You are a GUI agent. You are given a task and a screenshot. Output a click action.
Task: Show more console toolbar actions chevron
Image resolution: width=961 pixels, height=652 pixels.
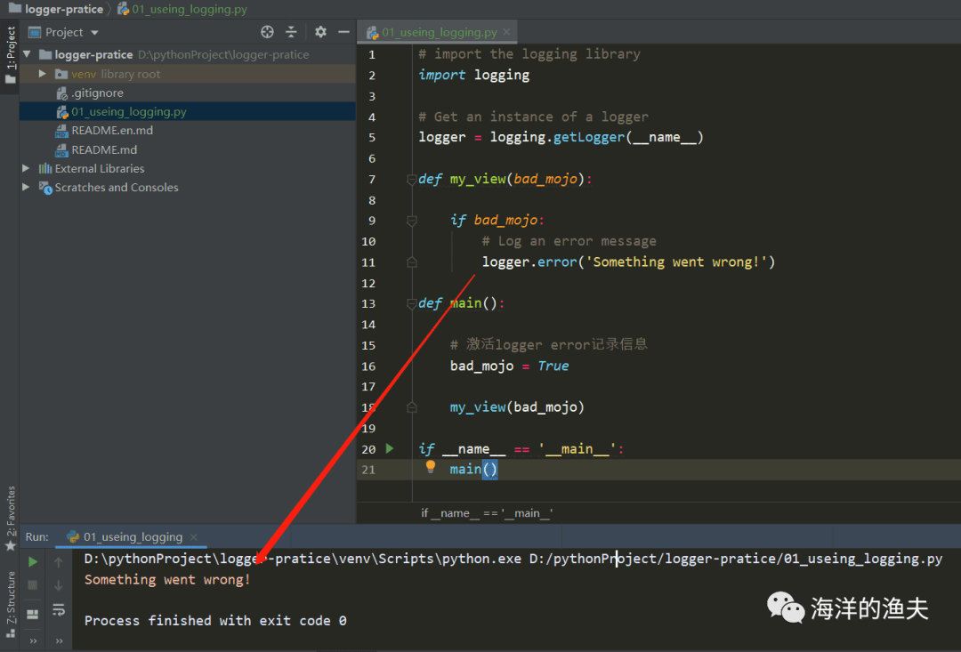pyautogui.click(x=59, y=641)
